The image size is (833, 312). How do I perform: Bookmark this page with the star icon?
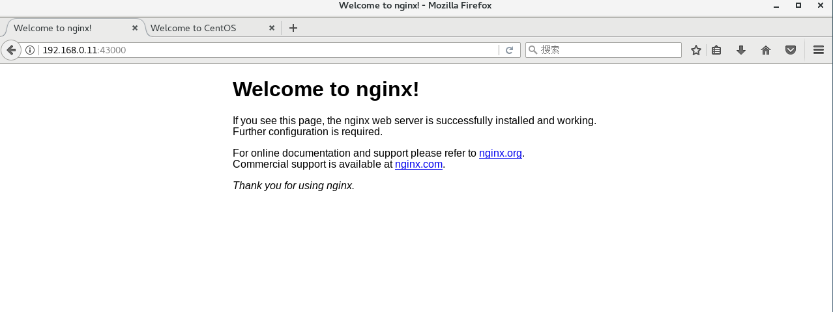pos(696,50)
